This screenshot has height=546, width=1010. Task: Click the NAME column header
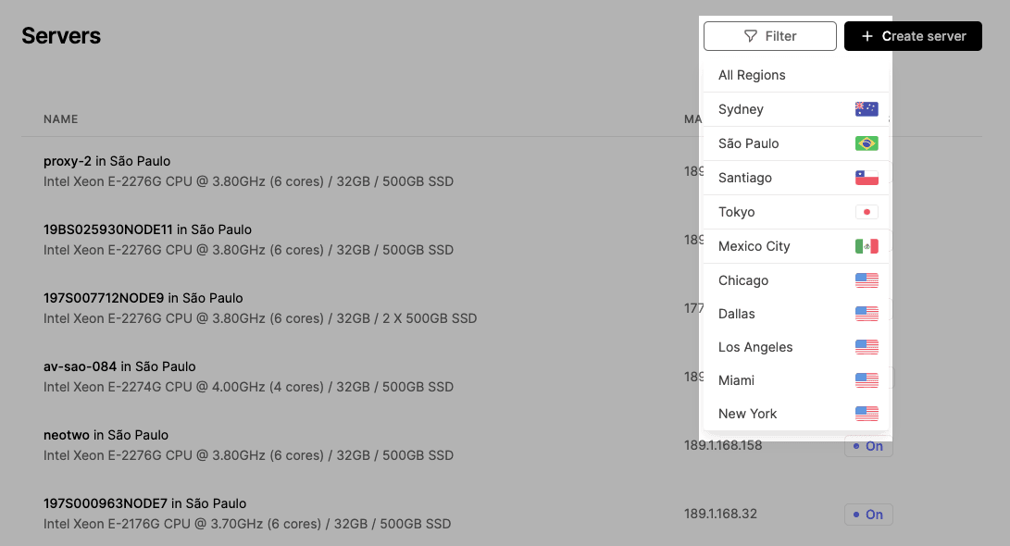click(x=60, y=118)
